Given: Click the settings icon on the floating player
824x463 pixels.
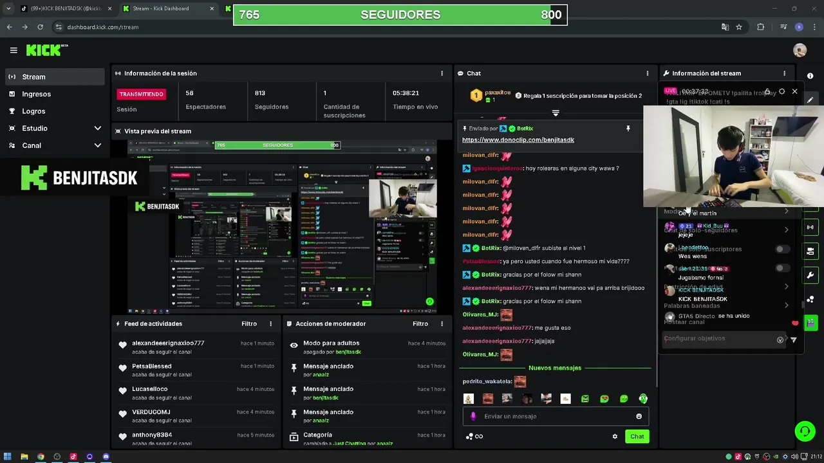Looking at the screenshot, I should click(x=782, y=91).
